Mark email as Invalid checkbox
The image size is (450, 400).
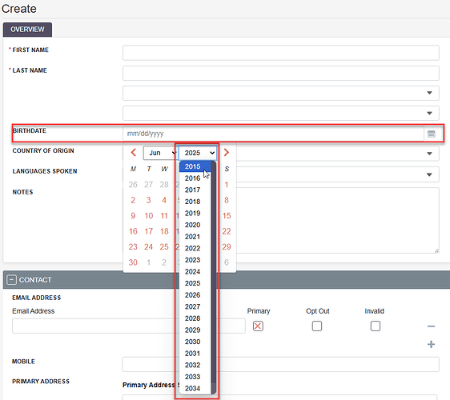point(376,326)
